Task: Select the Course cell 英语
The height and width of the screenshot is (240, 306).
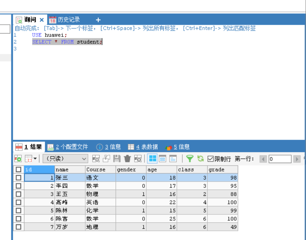Action: tap(101, 202)
